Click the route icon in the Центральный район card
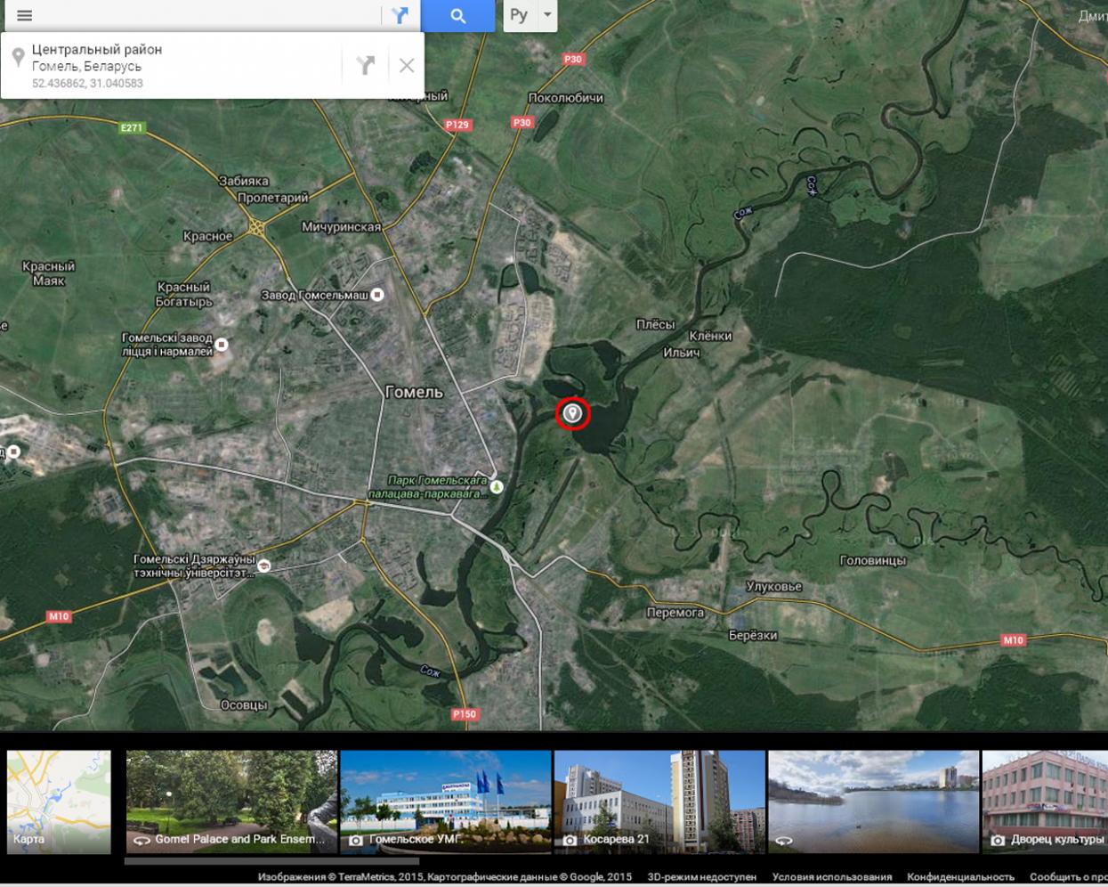 [x=365, y=65]
